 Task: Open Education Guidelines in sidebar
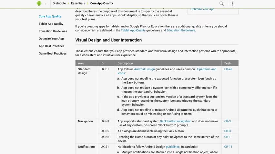tap(53, 31)
